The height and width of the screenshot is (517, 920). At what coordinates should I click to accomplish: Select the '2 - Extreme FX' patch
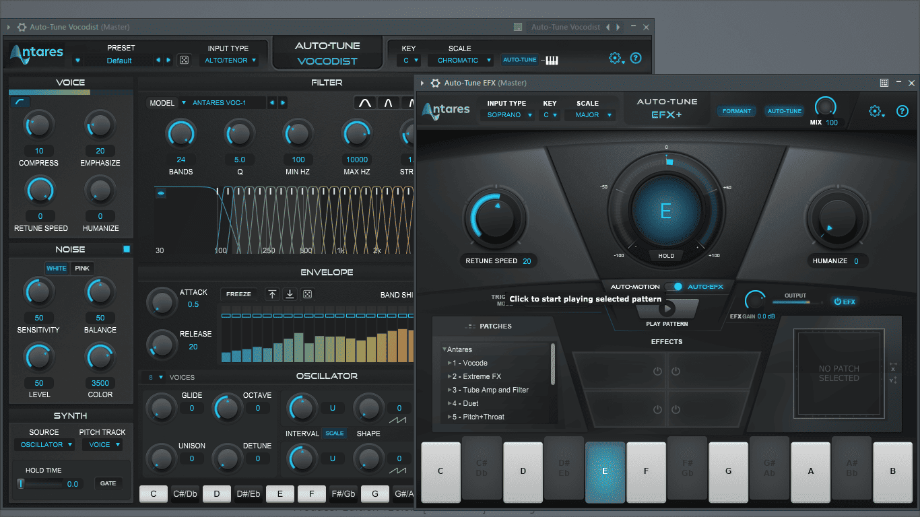476,376
